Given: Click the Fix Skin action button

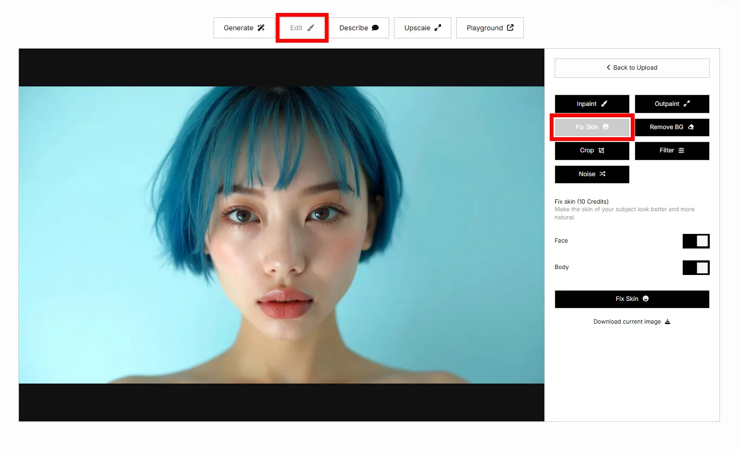Looking at the screenshot, I should coord(631,299).
